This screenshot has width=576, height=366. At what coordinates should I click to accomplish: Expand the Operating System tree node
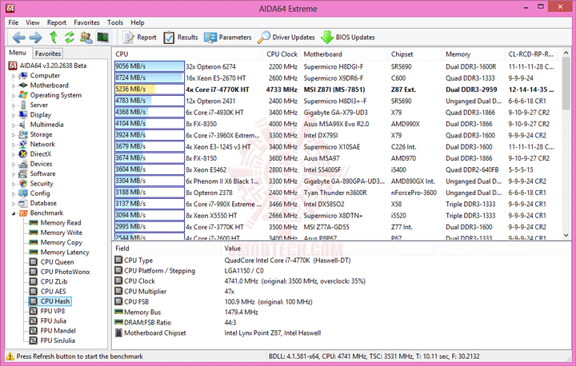(x=14, y=96)
